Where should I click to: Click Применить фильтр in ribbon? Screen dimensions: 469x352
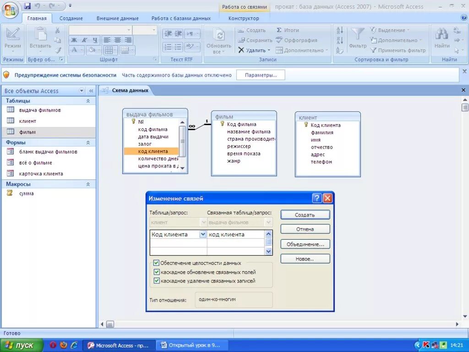[398, 50]
